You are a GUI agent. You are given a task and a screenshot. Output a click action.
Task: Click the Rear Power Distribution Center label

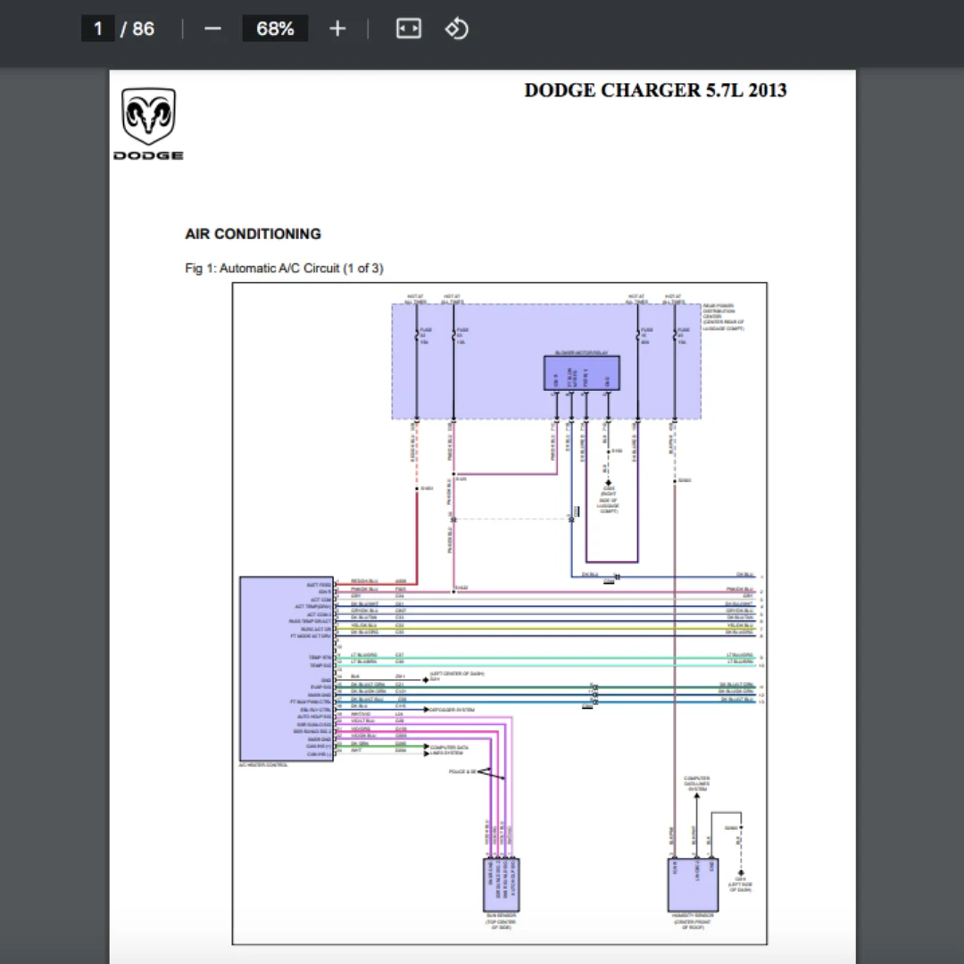[723, 317]
